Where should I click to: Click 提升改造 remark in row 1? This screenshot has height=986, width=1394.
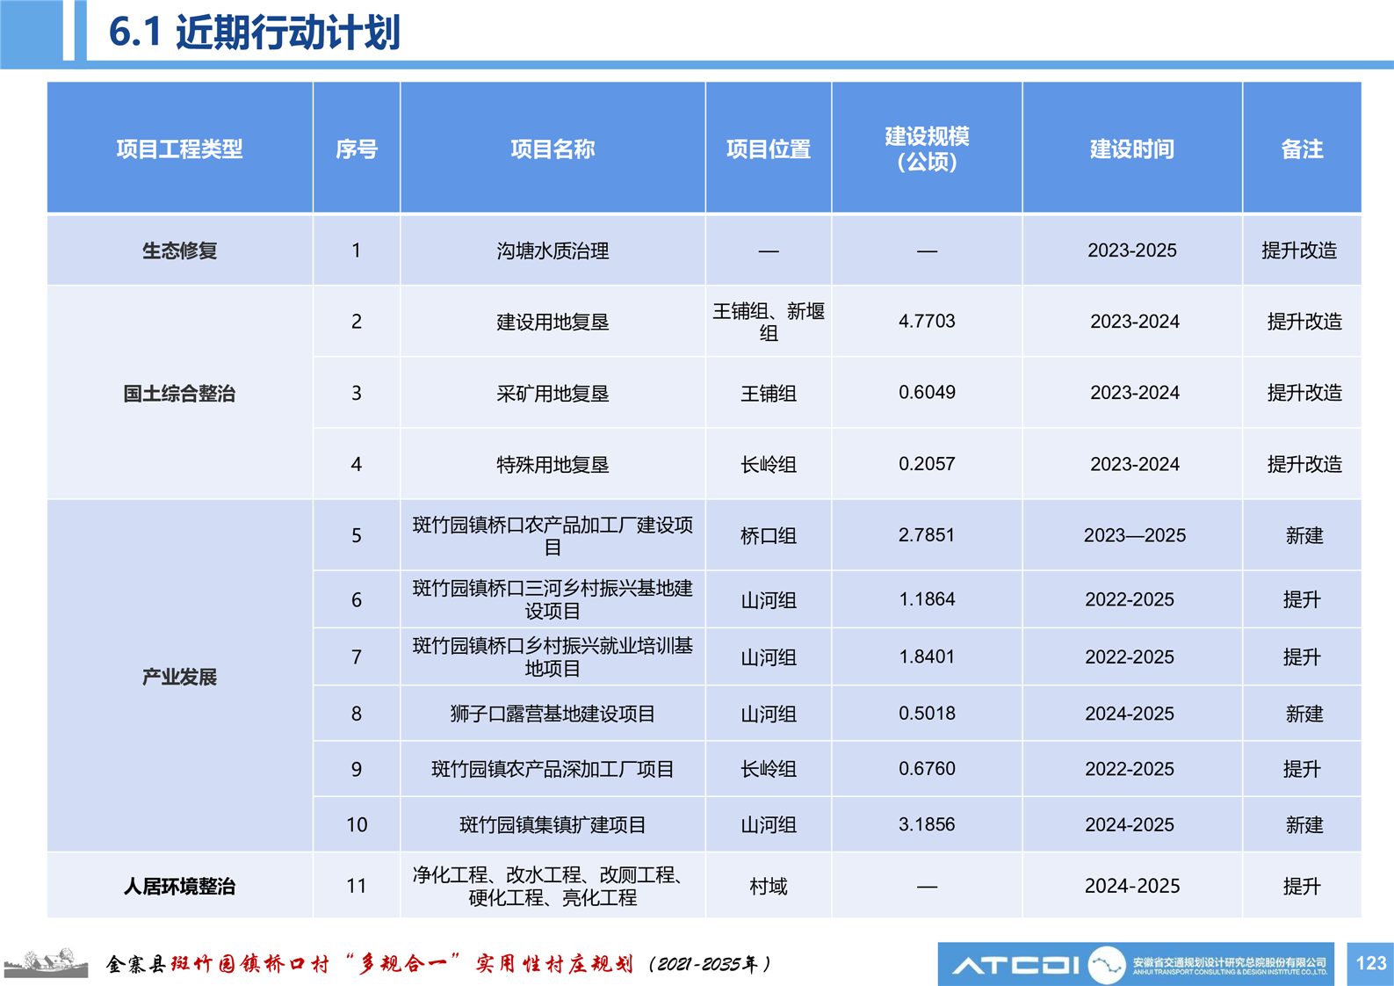click(x=1299, y=250)
